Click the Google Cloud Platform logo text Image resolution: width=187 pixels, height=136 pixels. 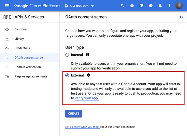[x=37, y=6]
